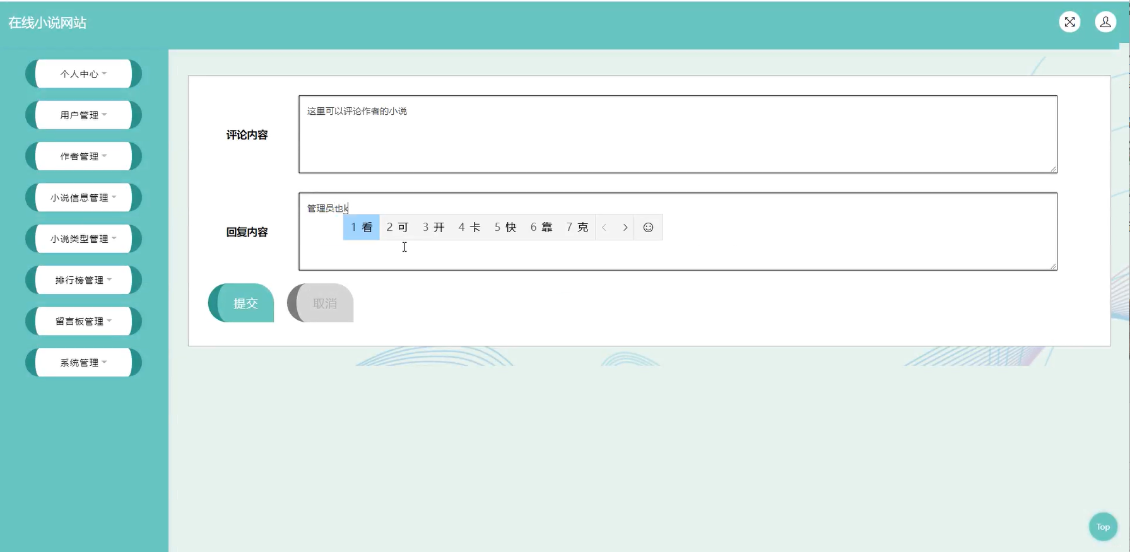This screenshot has width=1130, height=552.
Task: Select IME candidate 7 克
Action: (577, 227)
